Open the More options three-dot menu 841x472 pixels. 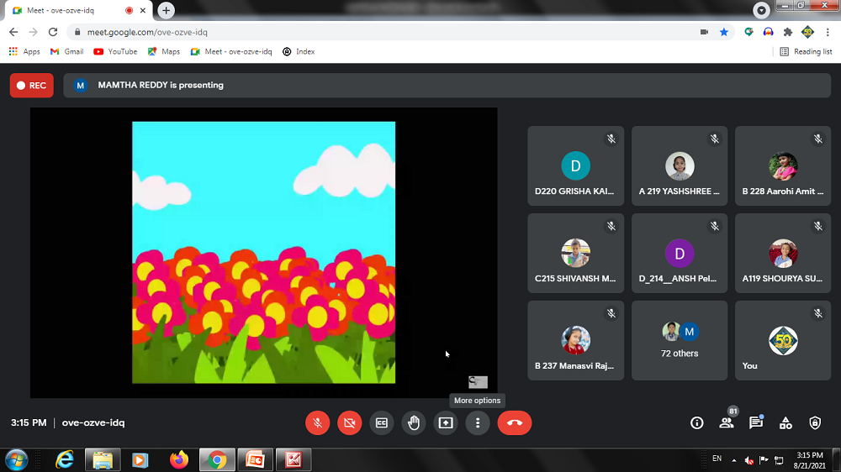pos(478,423)
